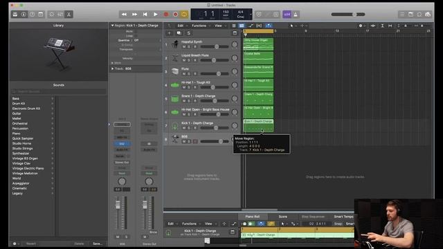Open the Tracks area Functions menu
This screenshot has width=443, height=249.
point(199,26)
